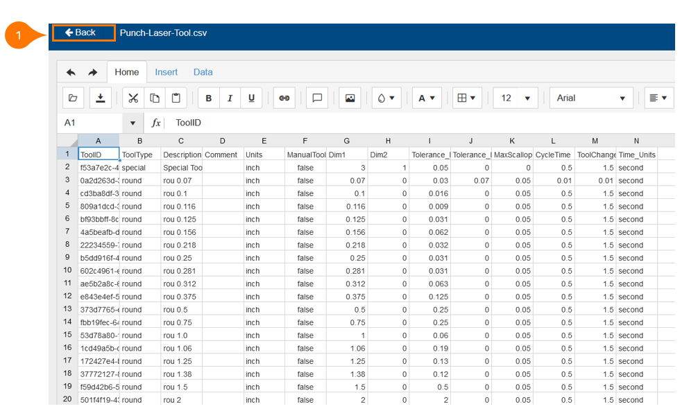Click the copy icon
This screenshot has height=420, width=698.
pos(155,98)
